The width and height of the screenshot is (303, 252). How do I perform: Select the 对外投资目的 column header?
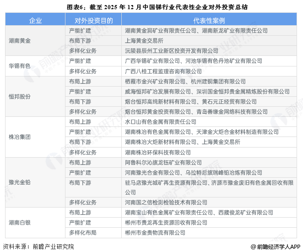click(93, 20)
